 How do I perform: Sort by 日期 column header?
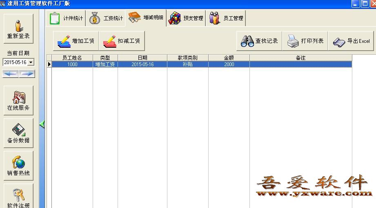(x=142, y=58)
